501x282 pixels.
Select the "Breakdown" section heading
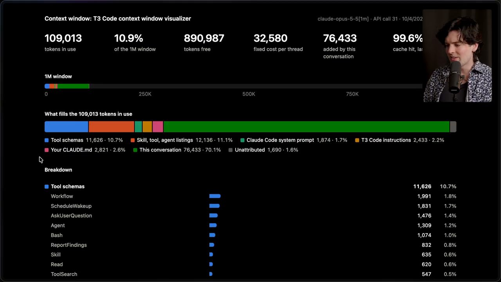pos(58,170)
